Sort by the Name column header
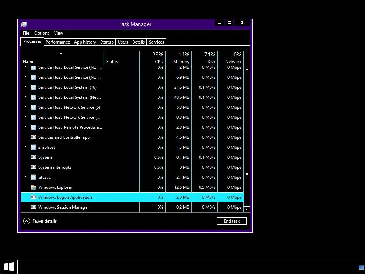The height and width of the screenshot is (274, 365). [x=62, y=58]
